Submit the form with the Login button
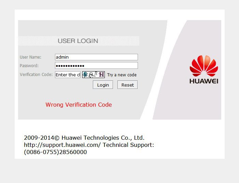This screenshot has height=183, width=239. [x=103, y=85]
